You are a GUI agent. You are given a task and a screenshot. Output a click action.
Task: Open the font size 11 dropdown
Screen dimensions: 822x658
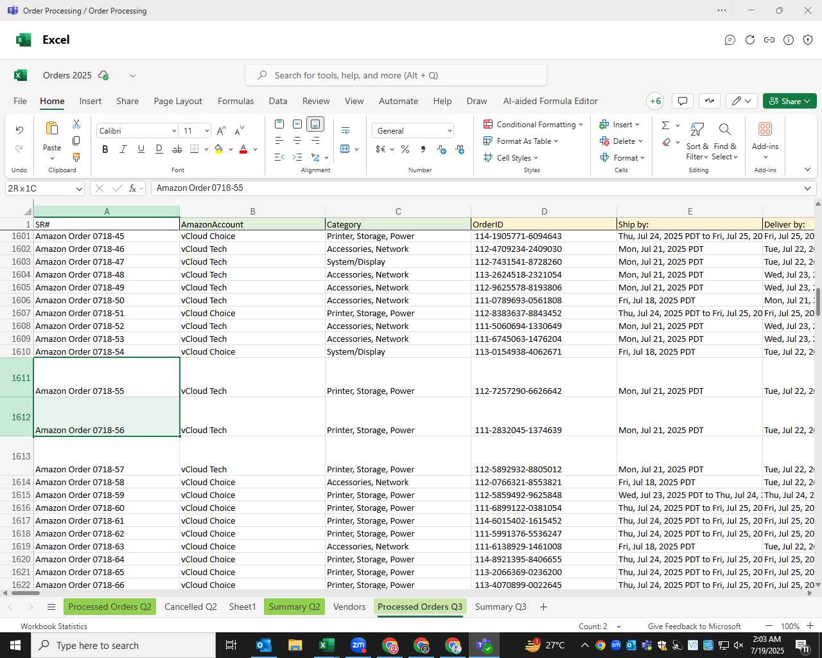pos(207,131)
